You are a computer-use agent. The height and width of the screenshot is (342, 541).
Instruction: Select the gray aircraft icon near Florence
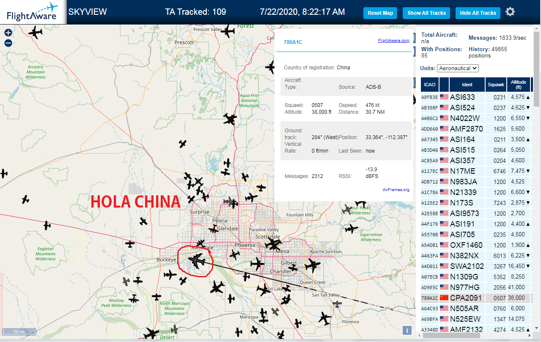(337, 304)
